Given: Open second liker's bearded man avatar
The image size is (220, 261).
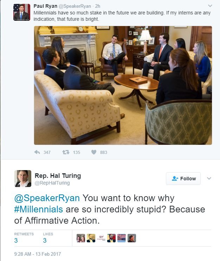Looking at the screenshot, I should 91,238.
